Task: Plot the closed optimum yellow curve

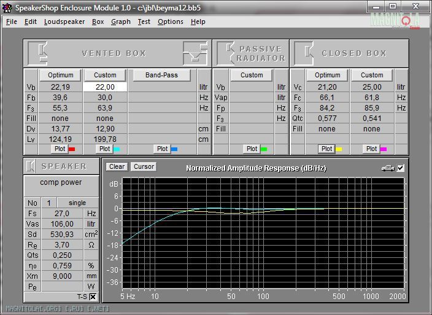Action: [326, 149]
